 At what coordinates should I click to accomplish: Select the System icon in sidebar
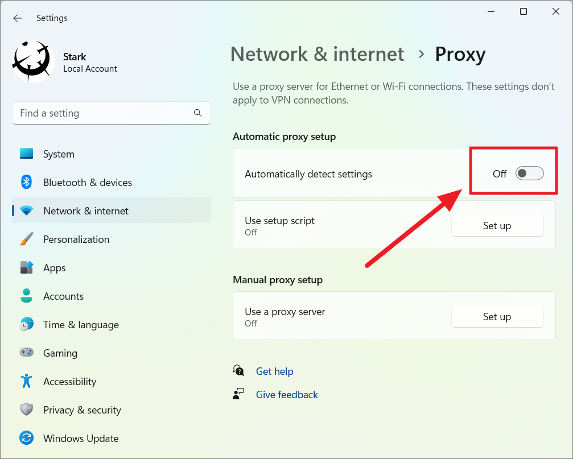click(26, 154)
